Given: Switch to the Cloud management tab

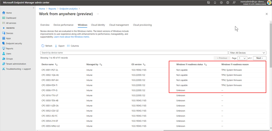Looking at the screenshot, I should 119,25.
